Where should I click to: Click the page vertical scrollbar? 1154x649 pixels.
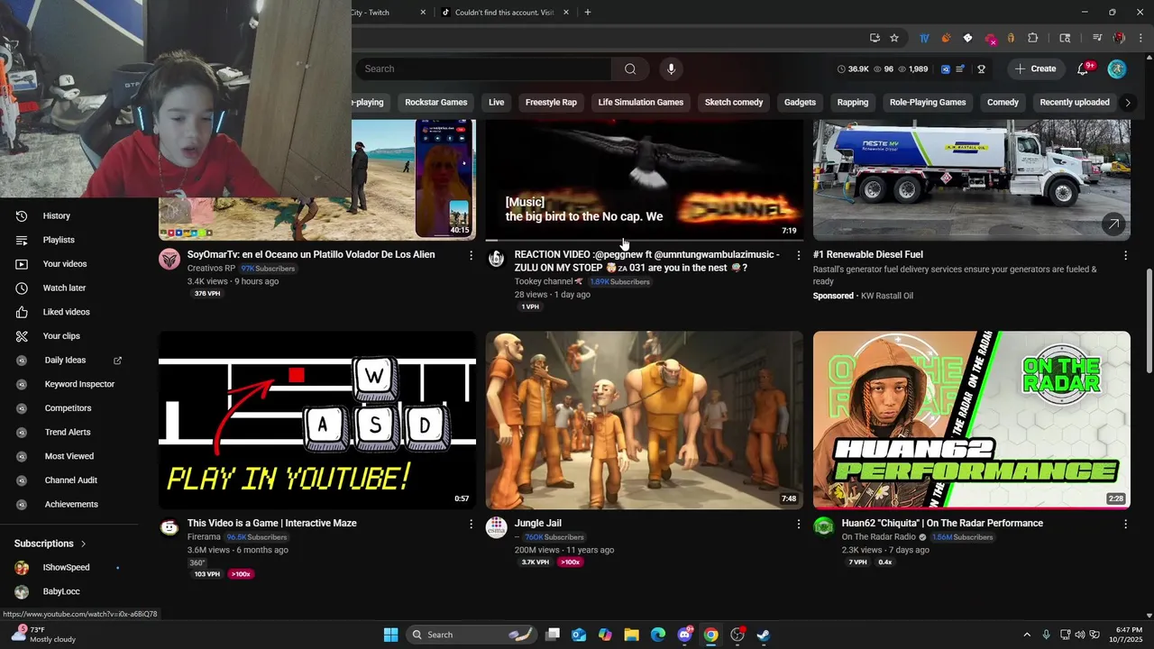(1149, 320)
